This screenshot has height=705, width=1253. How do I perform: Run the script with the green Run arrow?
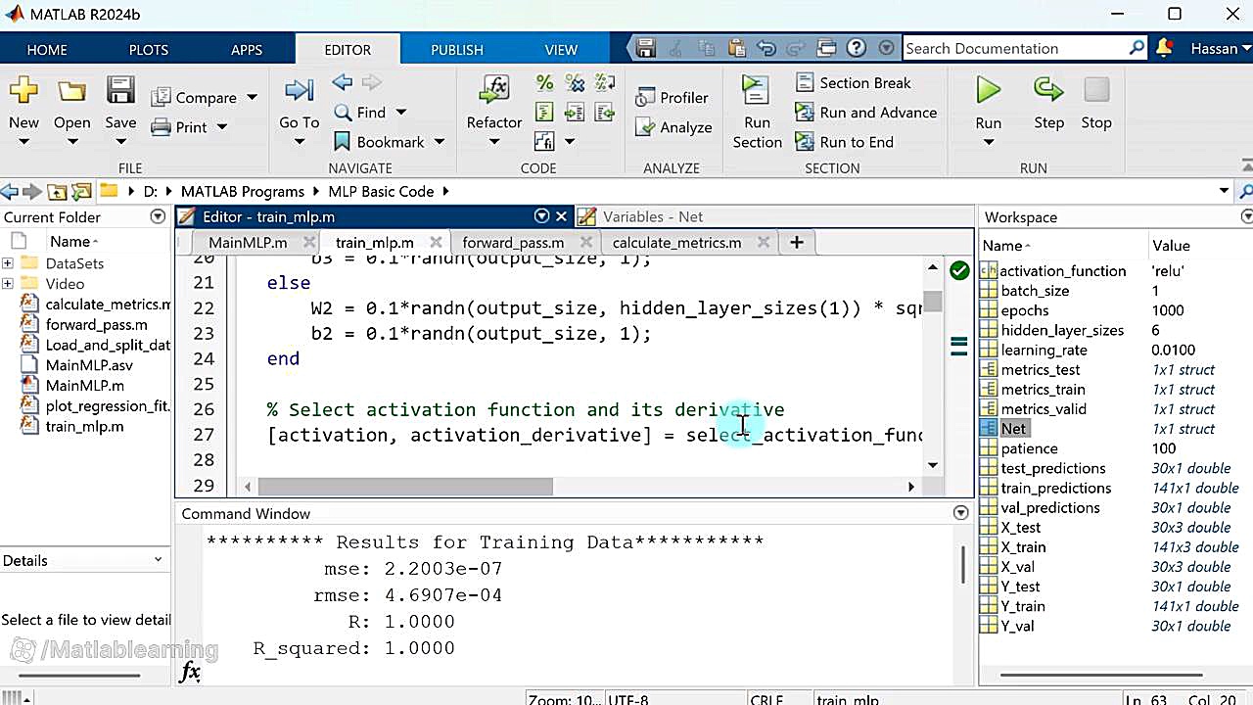point(988,91)
